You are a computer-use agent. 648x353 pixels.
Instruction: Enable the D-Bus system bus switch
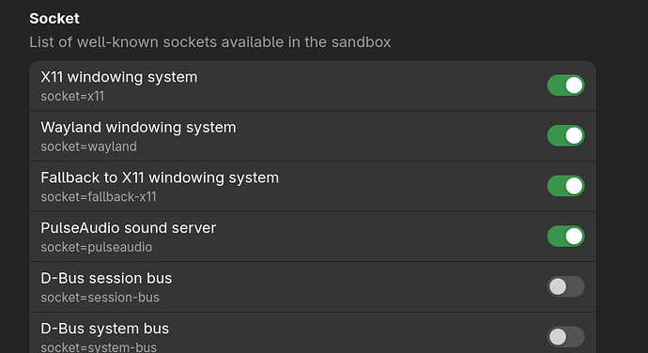[565, 337]
